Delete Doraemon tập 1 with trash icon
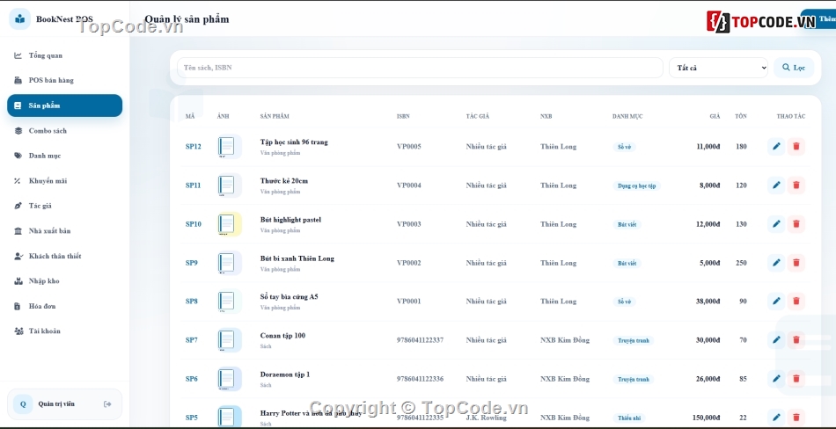The image size is (836, 429). point(796,379)
